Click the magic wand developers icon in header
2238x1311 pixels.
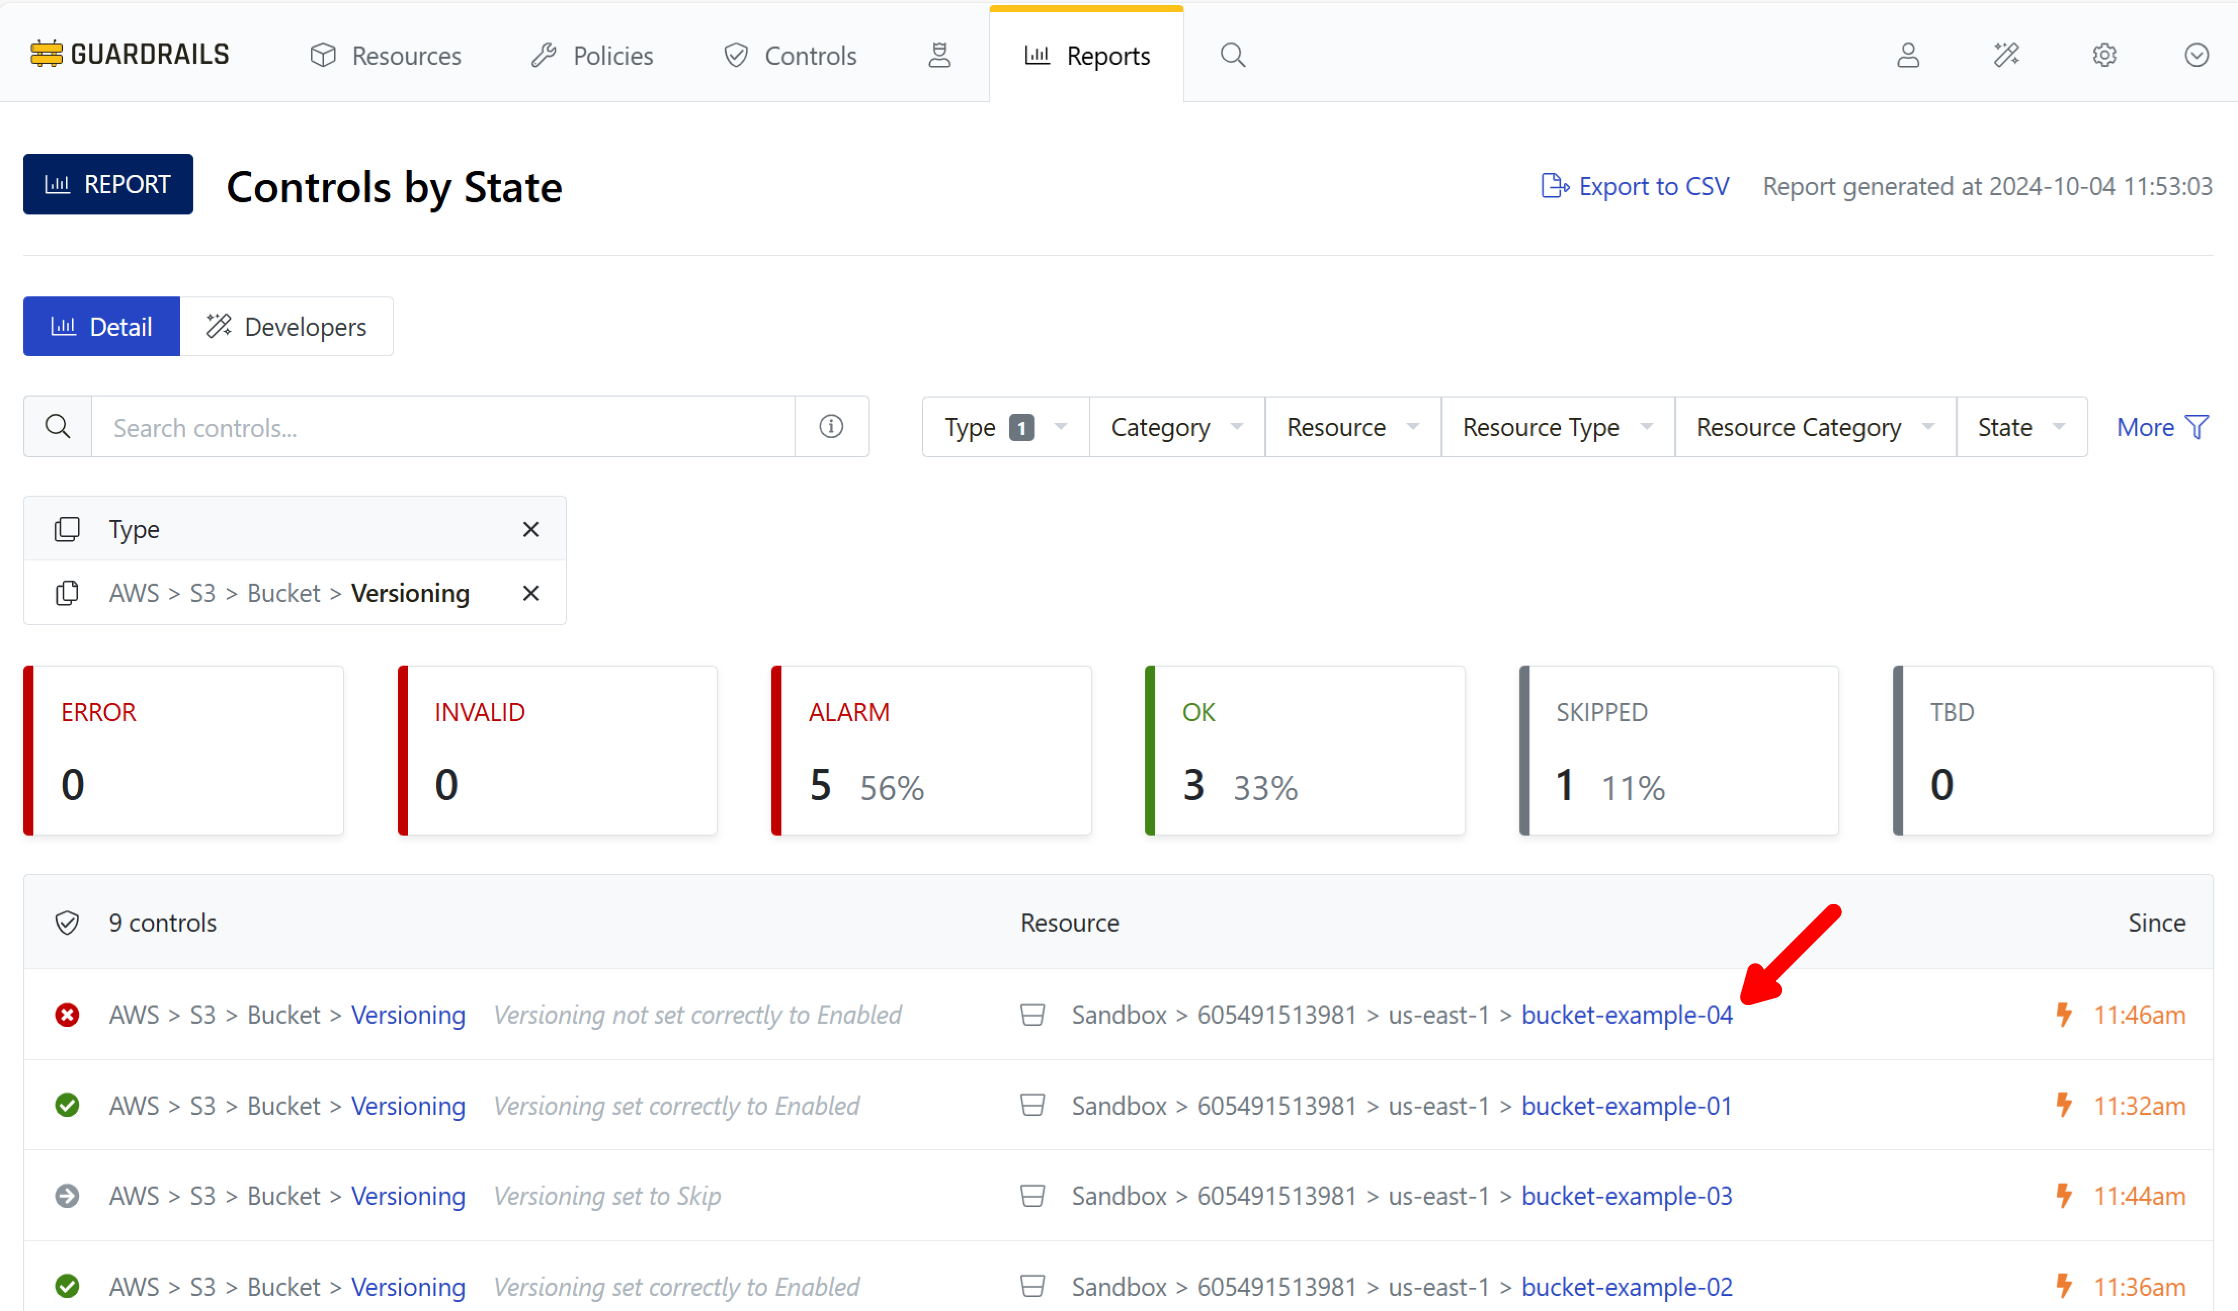click(2006, 55)
